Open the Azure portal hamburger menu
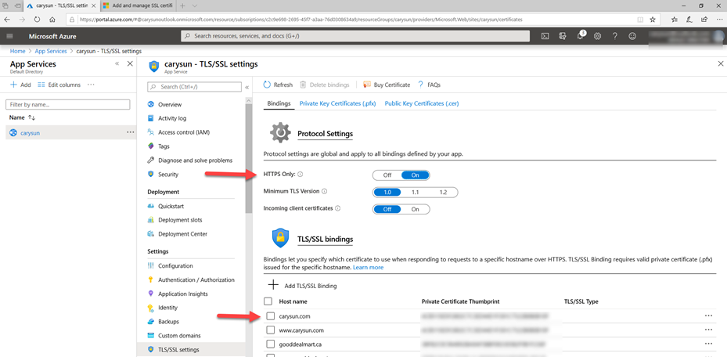This screenshot has height=357, width=727. point(9,36)
